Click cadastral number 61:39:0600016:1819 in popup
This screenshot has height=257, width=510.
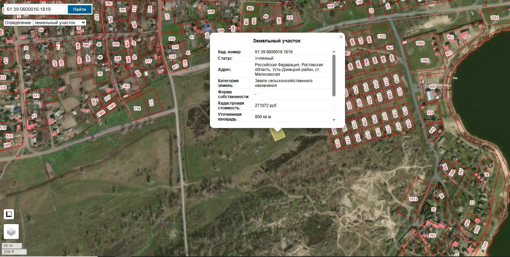point(274,52)
